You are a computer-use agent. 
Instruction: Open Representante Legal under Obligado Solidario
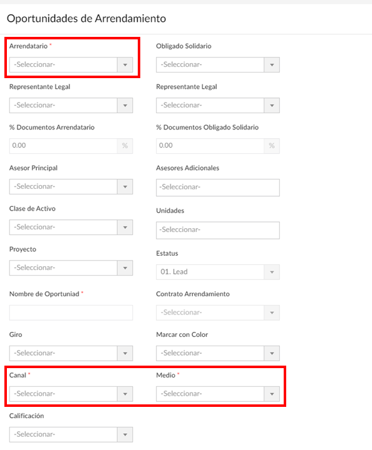pos(217,106)
